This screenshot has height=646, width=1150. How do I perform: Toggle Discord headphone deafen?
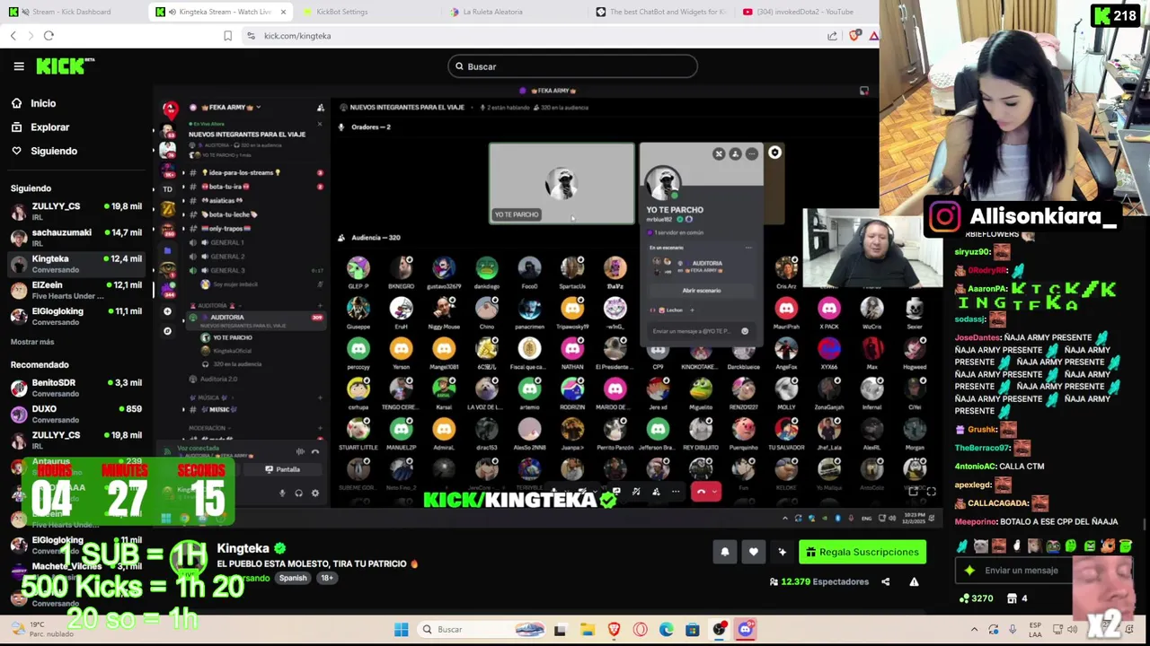click(298, 493)
